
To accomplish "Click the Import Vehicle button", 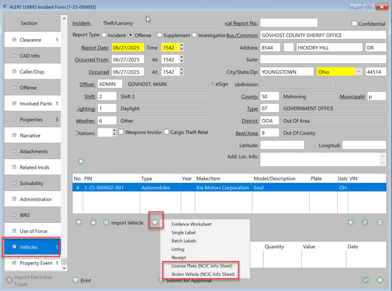I will click(123, 223).
